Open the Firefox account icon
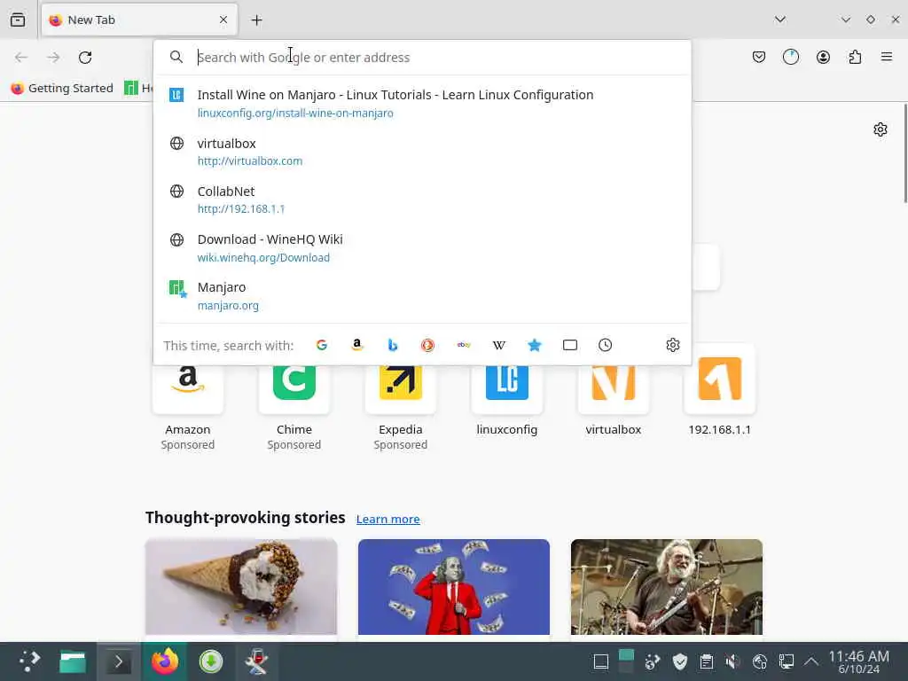Viewport: 908px width, 681px height. [x=823, y=57]
